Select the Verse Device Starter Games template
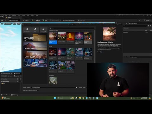The image size is (152, 114). [79, 38]
